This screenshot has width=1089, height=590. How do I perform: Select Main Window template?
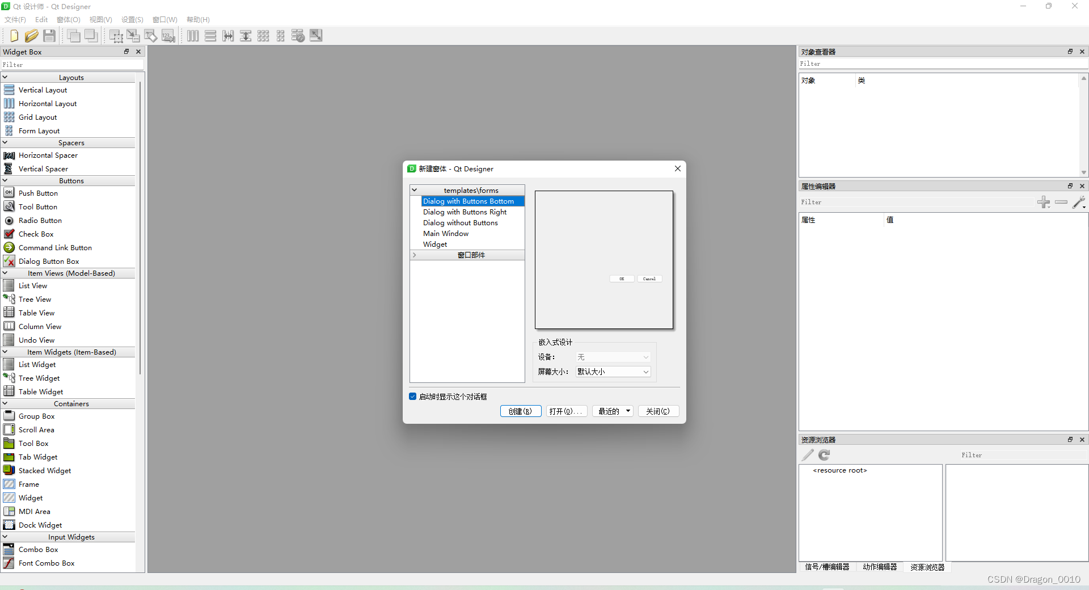(446, 233)
